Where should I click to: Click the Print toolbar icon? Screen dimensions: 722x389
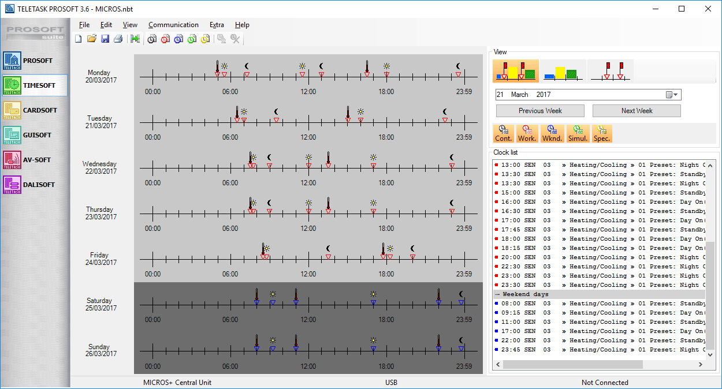tap(118, 39)
